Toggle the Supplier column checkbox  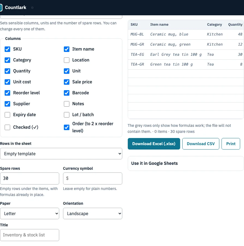coord(7,104)
